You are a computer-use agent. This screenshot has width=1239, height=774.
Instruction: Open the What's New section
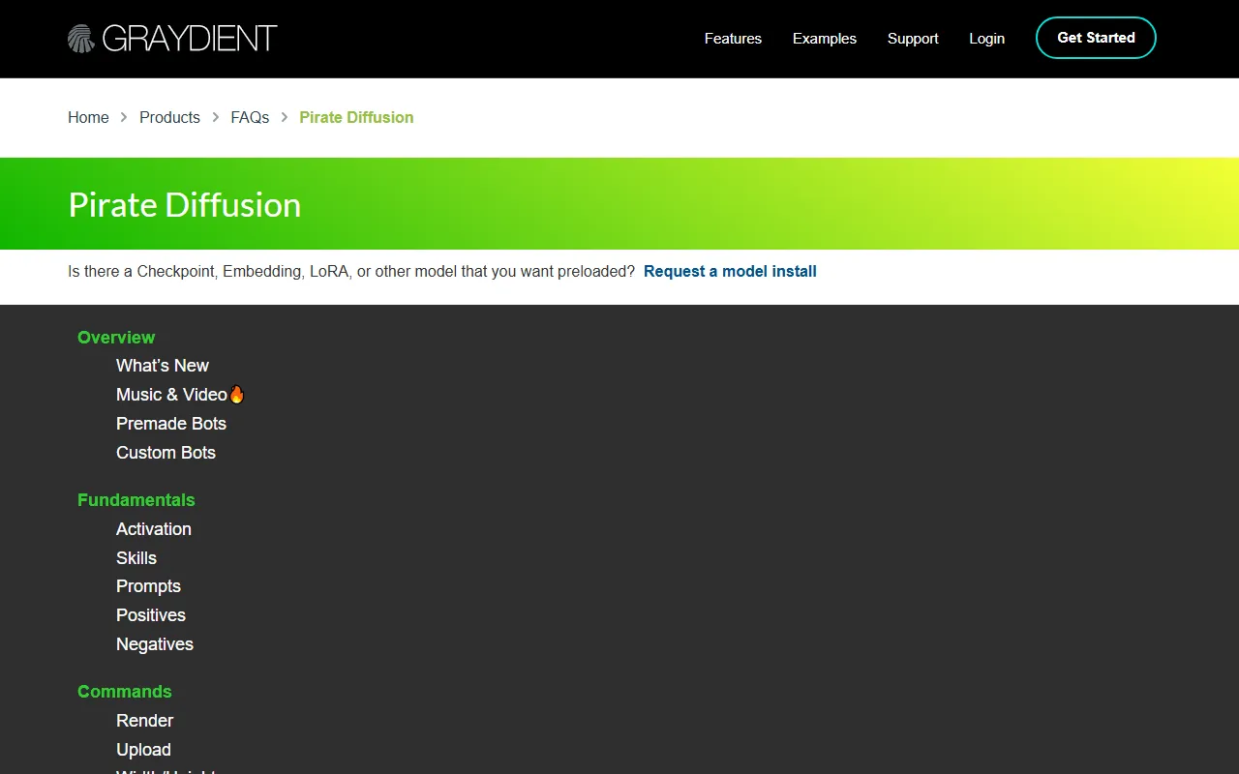(163, 366)
